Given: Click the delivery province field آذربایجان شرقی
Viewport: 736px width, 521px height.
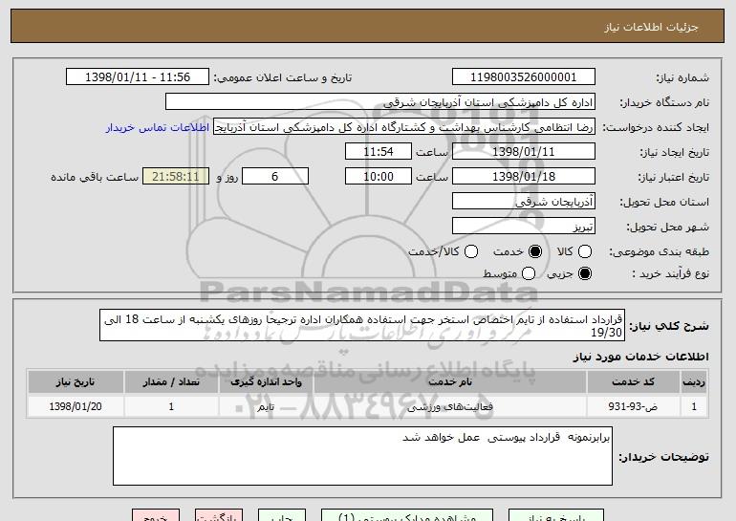Looking at the screenshot, I should [x=524, y=202].
